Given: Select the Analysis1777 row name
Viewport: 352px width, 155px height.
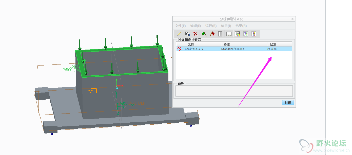Looking at the screenshot, I should point(194,49).
